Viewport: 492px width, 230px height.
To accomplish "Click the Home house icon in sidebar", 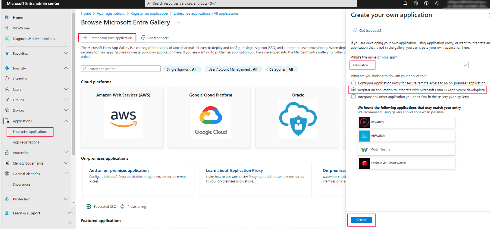I will point(7,18).
